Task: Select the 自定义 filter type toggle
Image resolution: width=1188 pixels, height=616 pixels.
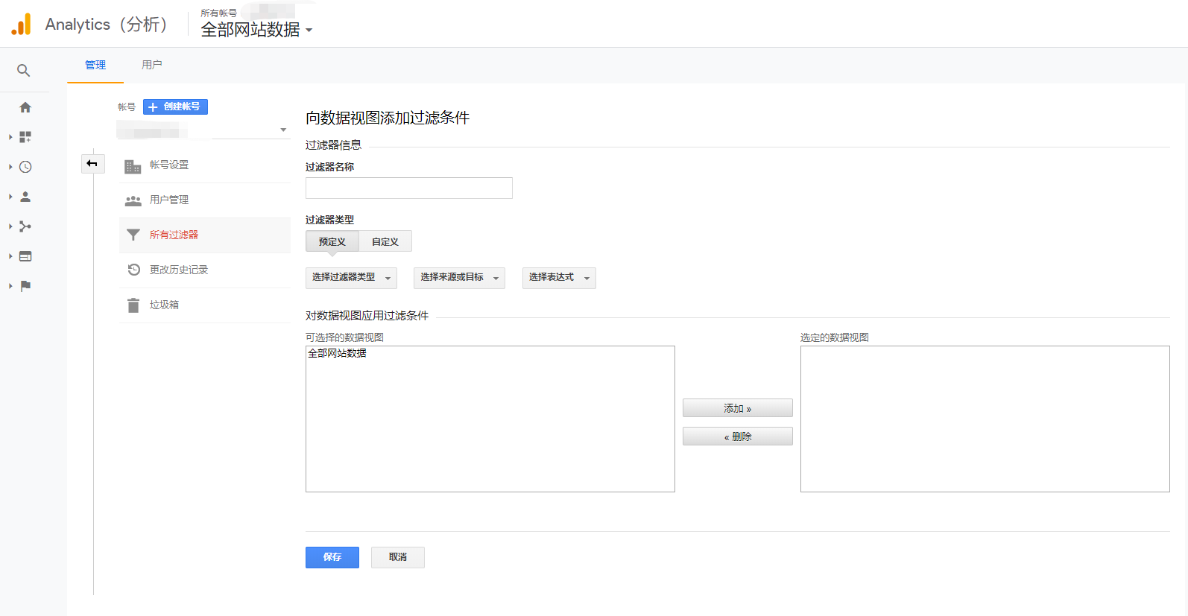Action: point(385,241)
